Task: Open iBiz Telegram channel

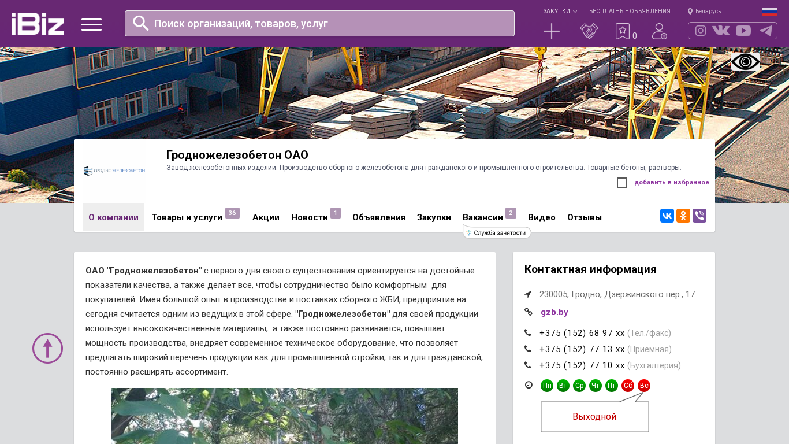Action: coord(766,31)
